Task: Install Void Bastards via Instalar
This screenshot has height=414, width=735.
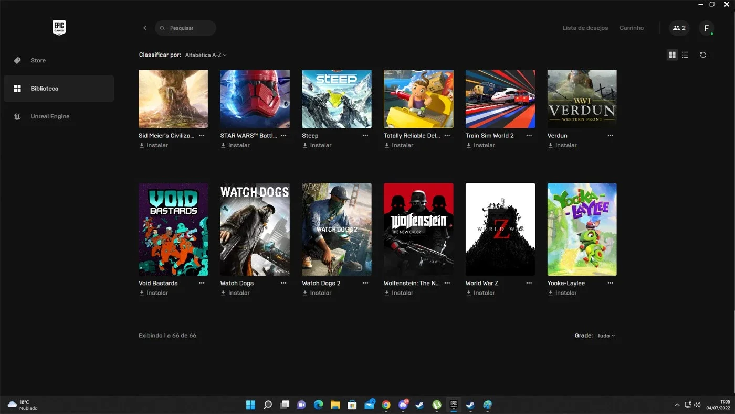Action: pyautogui.click(x=153, y=293)
